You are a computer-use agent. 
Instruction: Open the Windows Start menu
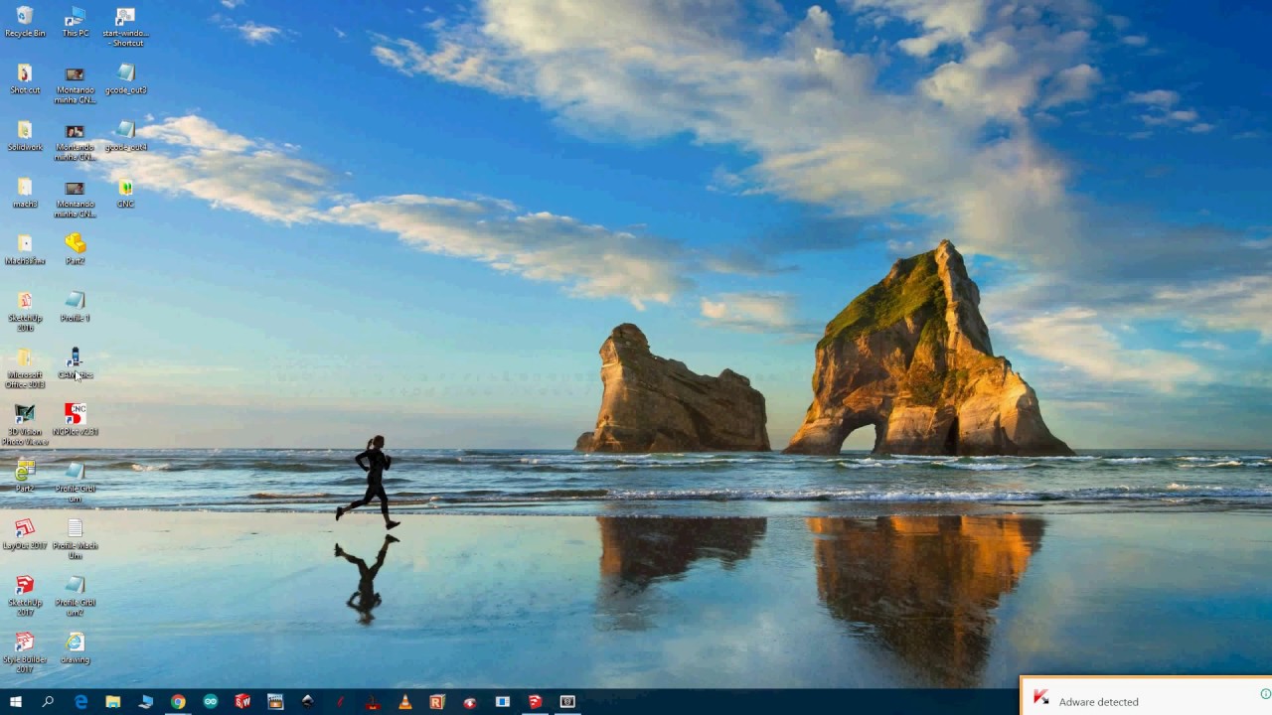pyautogui.click(x=15, y=702)
